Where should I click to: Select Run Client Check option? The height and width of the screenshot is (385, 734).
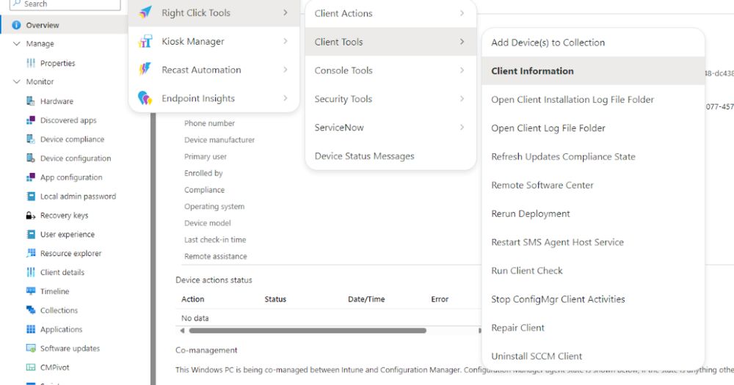[593, 271]
